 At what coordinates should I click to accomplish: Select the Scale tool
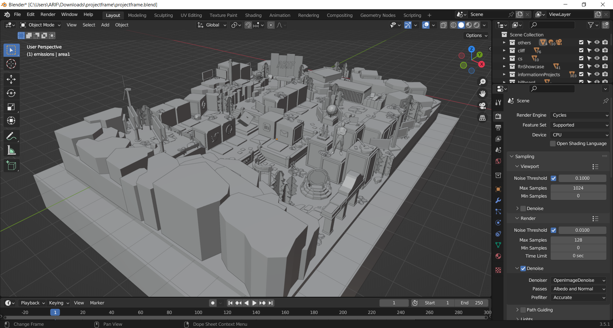tap(11, 107)
